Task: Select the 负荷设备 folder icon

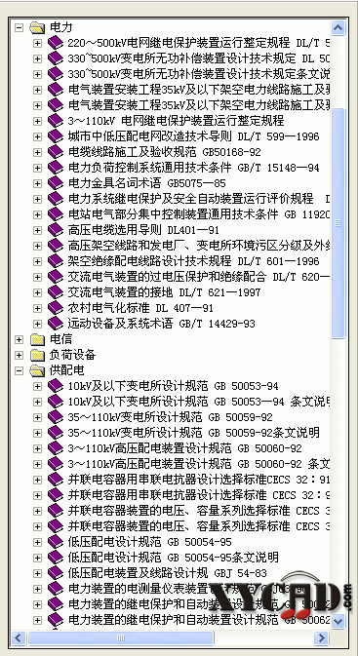Action: coord(38,355)
